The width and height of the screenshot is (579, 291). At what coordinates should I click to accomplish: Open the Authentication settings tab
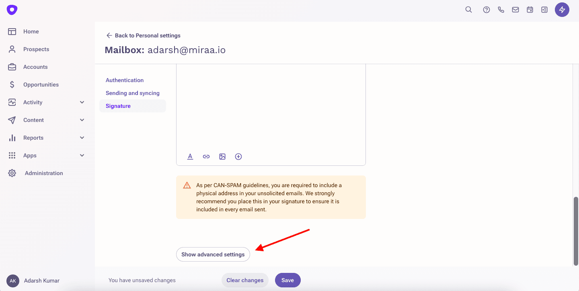pyautogui.click(x=125, y=80)
